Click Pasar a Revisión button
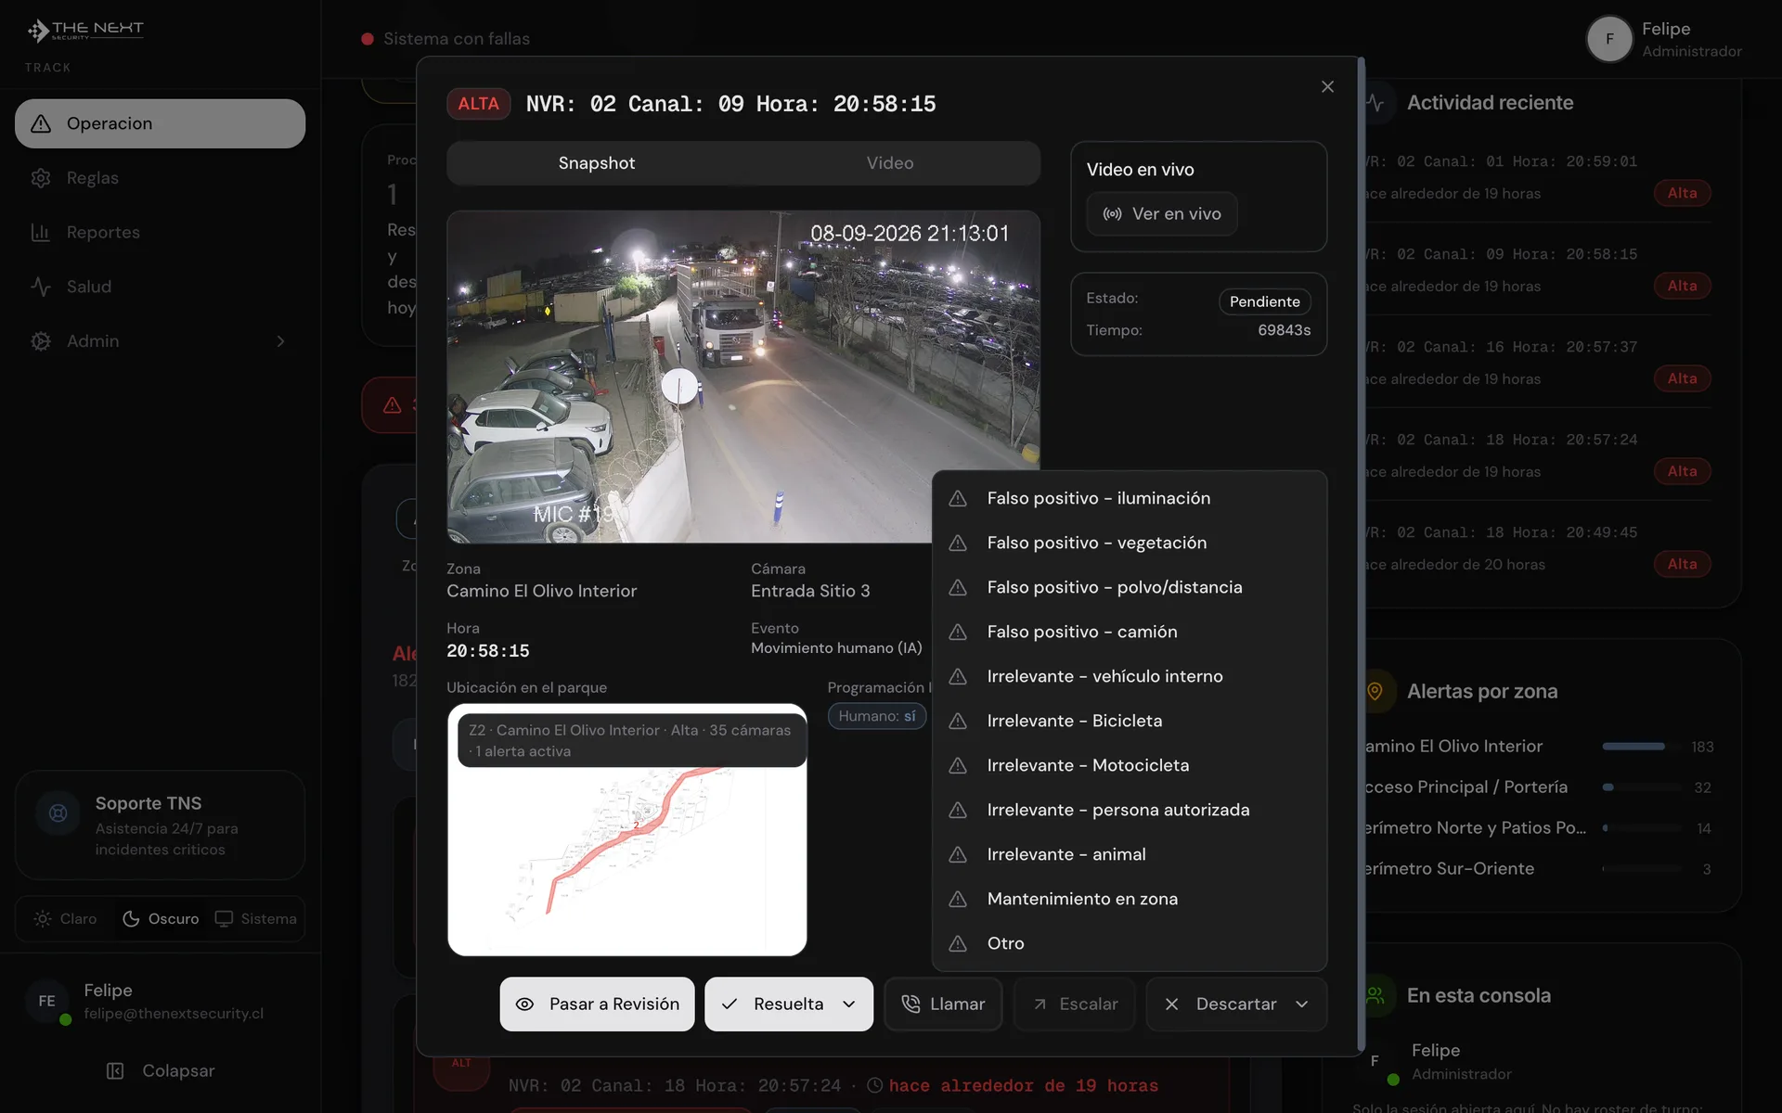Screen dimensions: 1782x1113 pos(597,1004)
